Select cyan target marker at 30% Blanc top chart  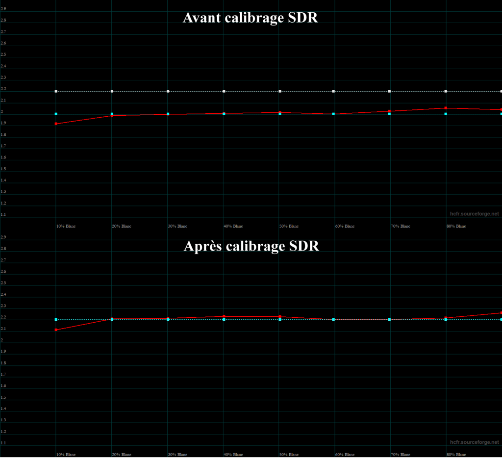168,114
